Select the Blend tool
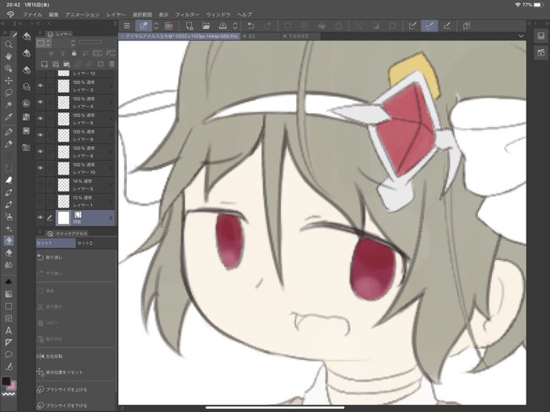The image size is (550, 412). tap(8, 265)
